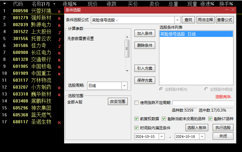
Task: Select stock 688117 圣诺生物
Action: point(32,122)
